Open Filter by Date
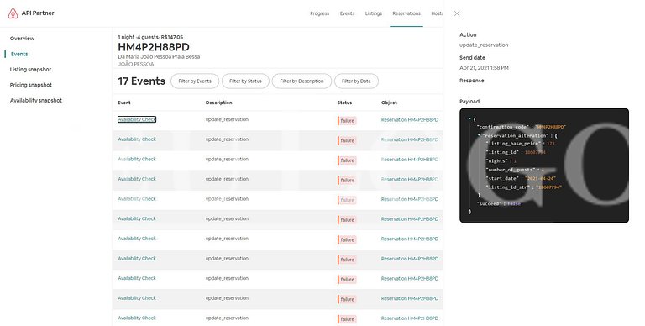The height and width of the screenshot is (326, 645). [356, 81]
